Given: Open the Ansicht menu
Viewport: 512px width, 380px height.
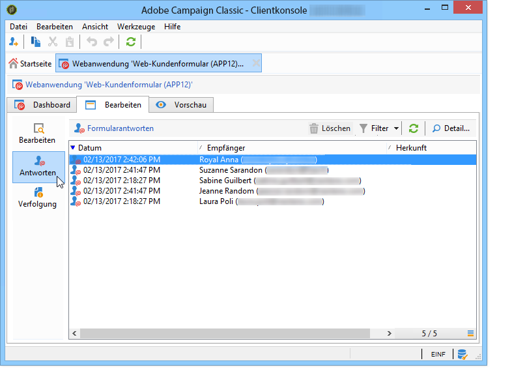Looking at the screenshot, I should click(95, 27).
